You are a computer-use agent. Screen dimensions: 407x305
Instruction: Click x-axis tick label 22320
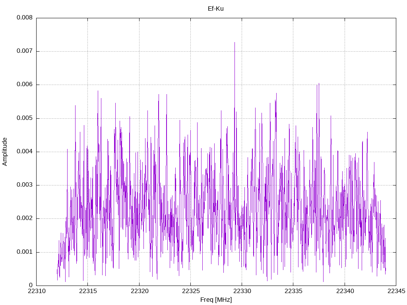tap(140, 291)
